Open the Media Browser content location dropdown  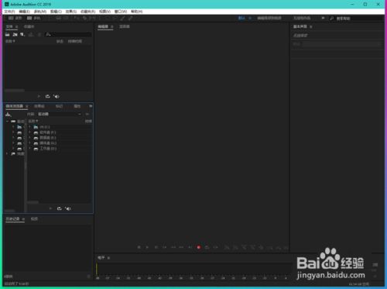[60, 114]
